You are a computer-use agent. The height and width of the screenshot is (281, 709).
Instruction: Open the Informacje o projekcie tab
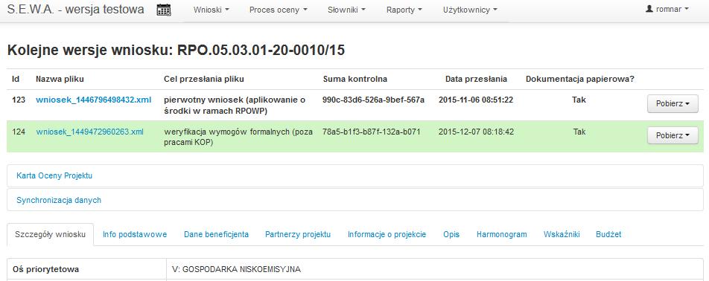[387, 234]
